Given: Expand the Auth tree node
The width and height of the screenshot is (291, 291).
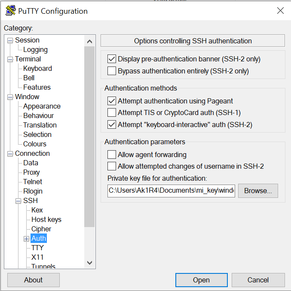Looking at the screenshot, I should tap(26, 239).
